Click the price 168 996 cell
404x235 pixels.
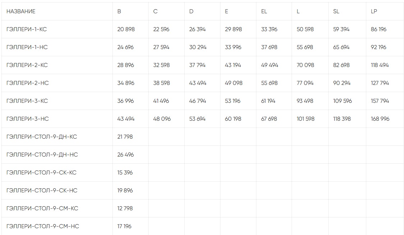click(380, 119)
